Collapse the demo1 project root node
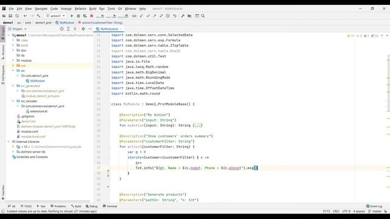390x219 pixels. (9, 35)
